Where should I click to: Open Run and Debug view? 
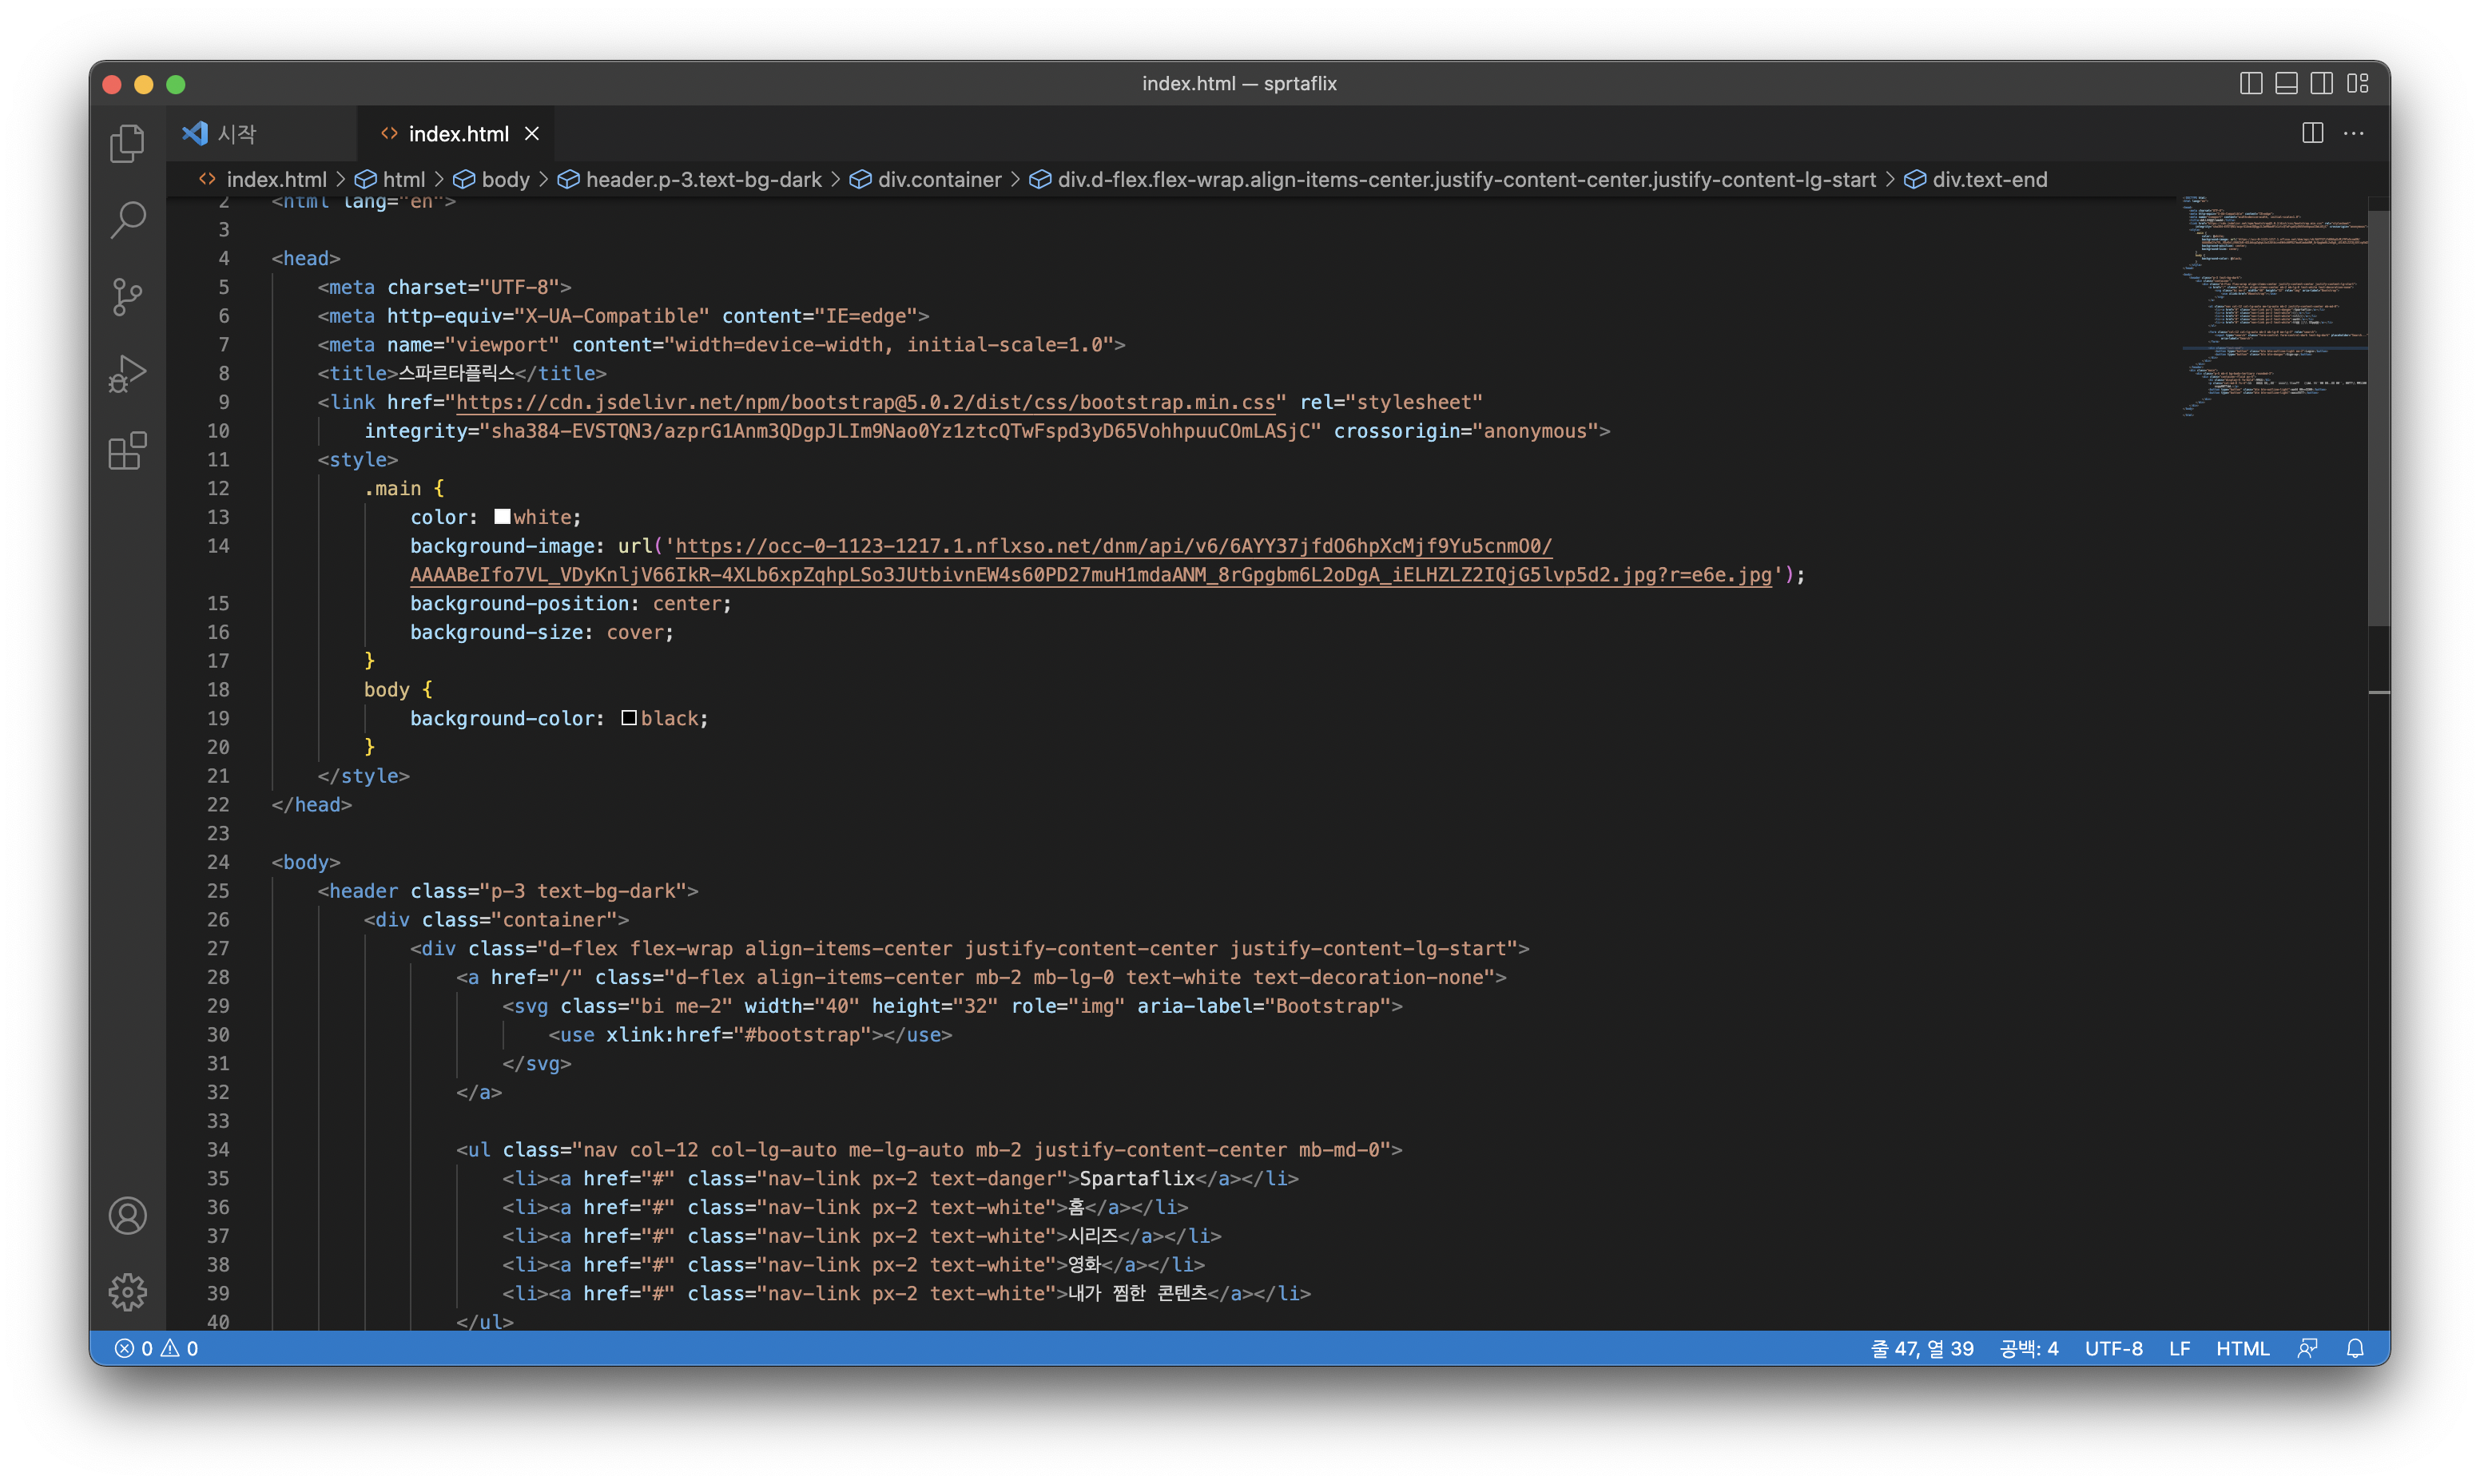click(x=127, y=374)
